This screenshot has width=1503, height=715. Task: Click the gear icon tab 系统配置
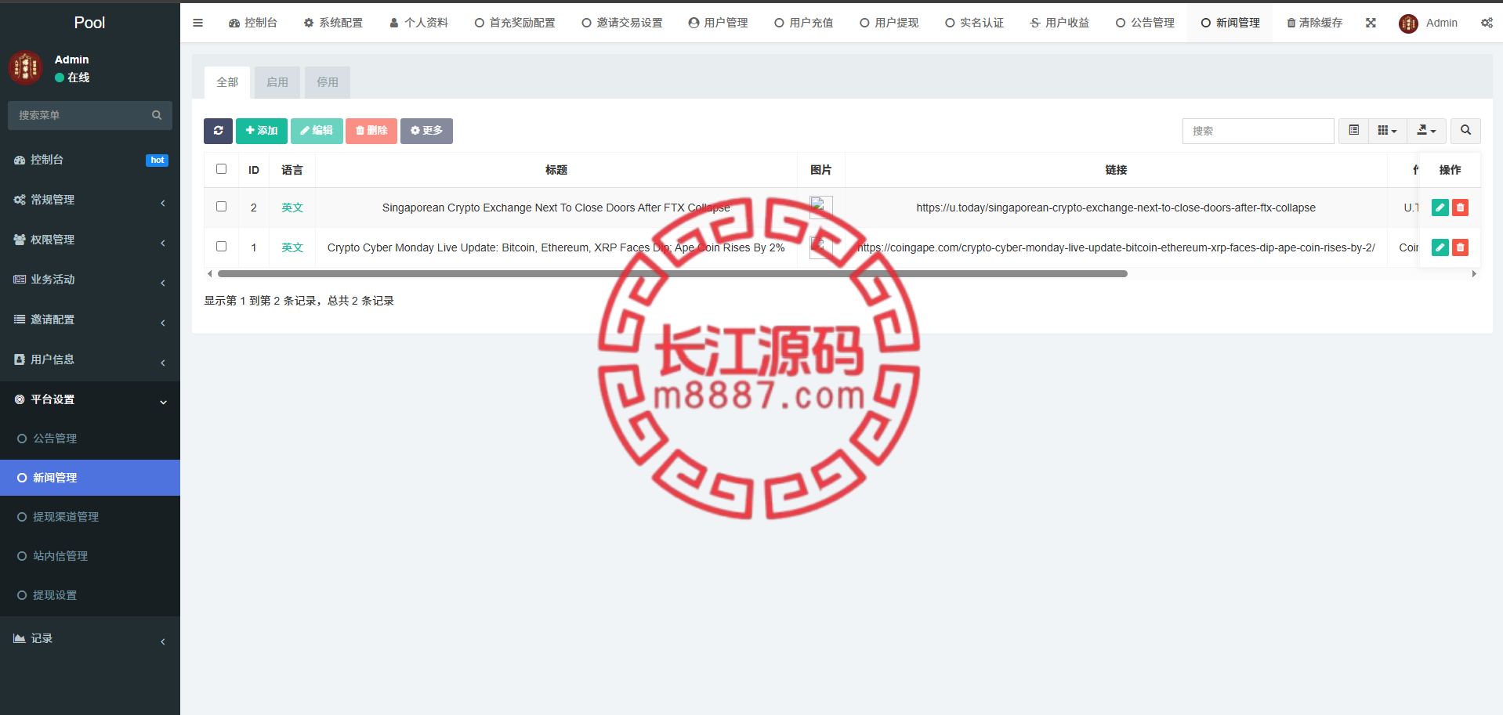point(333,23)
